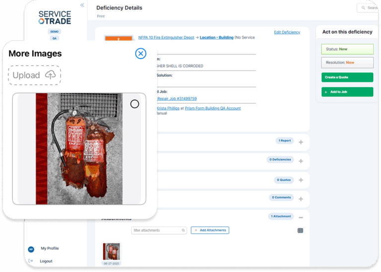The image size is (381, 272).
Task: Click the KP profile avatar
Action: click(x=31, y=249)
